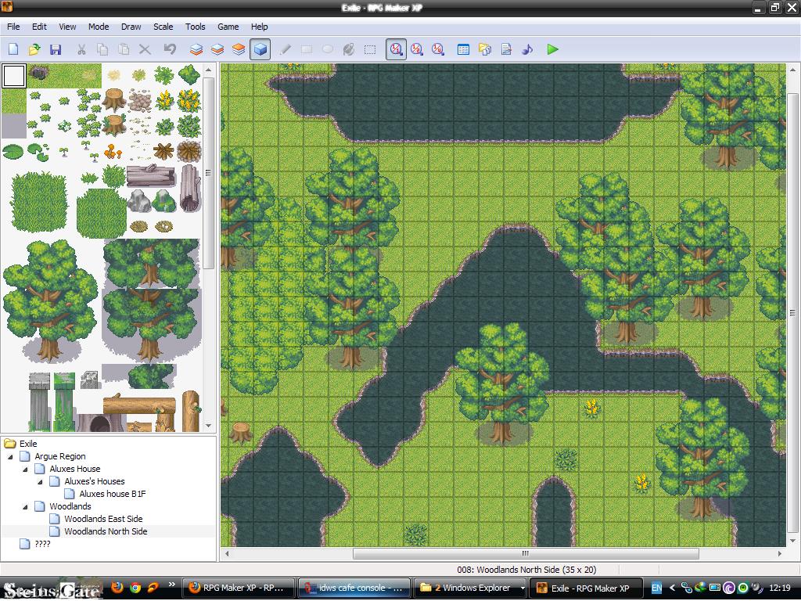Viewport: 801px width, 601px height.
Task: Select the Rectangle drawing tool
Action: coord(305,49)
